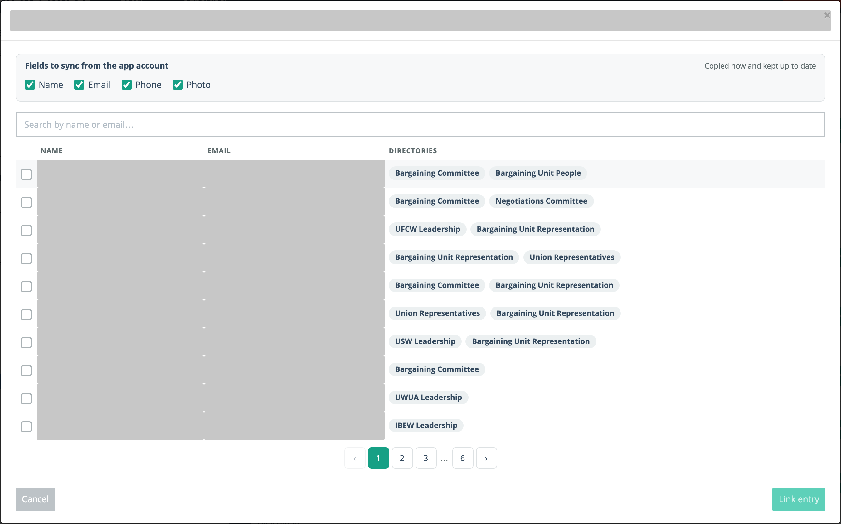Image resolution: width=841 pixels, height=524 pixels.
Task: Open page 1 of results
Action: (x=378, y=458)
